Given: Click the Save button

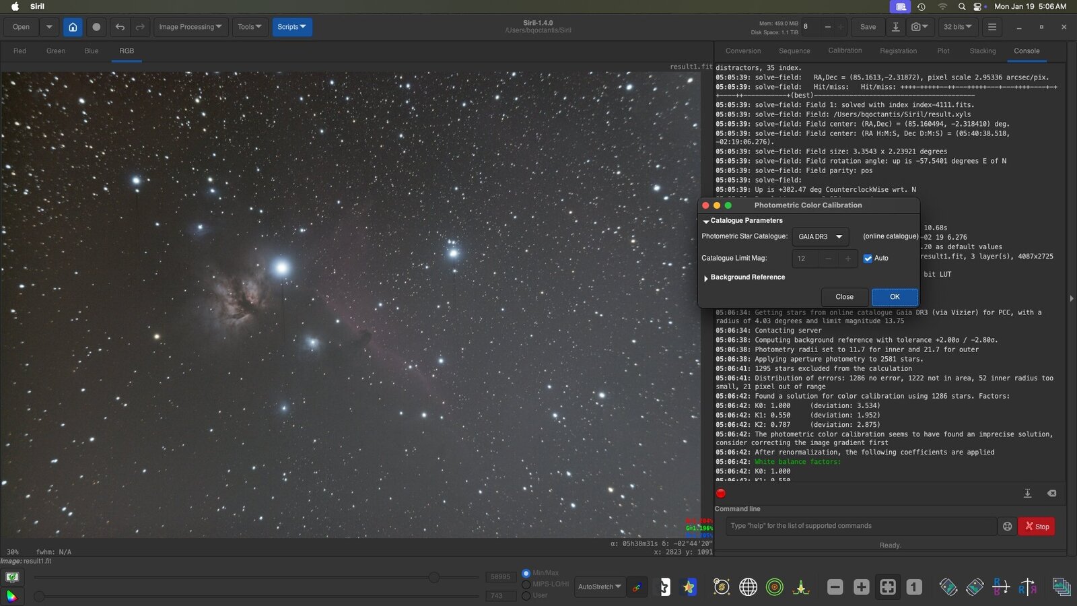Looking at the screenshot, I should click(868, 27).
